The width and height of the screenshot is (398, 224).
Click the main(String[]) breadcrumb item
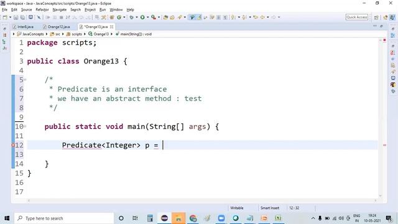click(x=134, y=34)
